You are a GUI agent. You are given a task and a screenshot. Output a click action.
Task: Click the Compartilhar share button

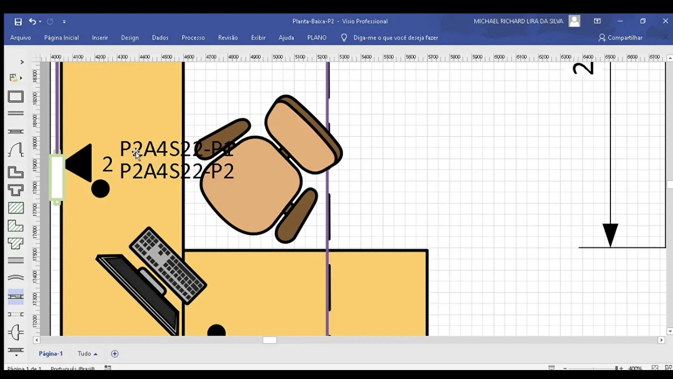click(x=620, y=38)
